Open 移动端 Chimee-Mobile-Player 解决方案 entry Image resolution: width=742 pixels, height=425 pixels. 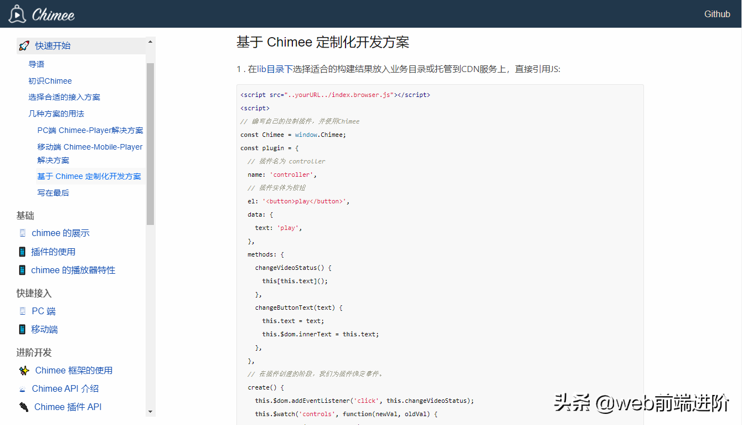(90, 153)
